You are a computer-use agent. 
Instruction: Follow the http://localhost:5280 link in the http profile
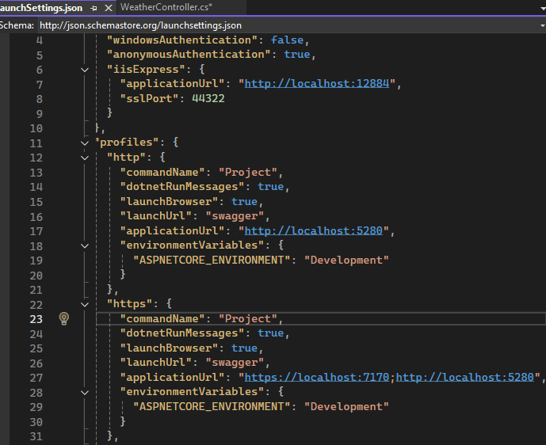[314, 231]
